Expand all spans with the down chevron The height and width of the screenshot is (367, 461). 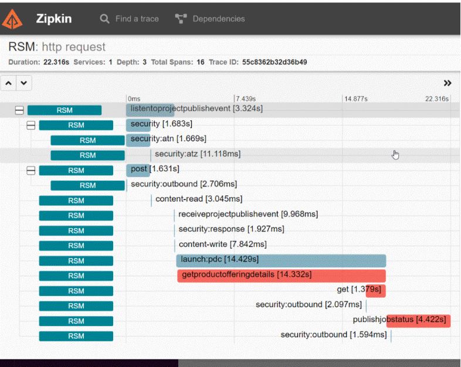coord(24,83)
